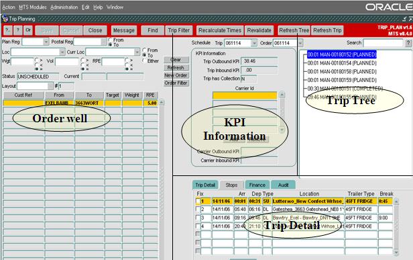
Task: Click the Trip Planning window icon
Action: [x=5, y=19]
